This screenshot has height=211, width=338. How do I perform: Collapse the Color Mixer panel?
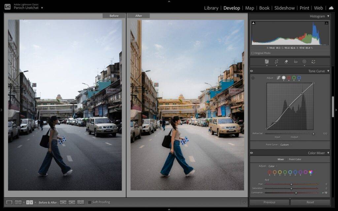click(328, 153)
